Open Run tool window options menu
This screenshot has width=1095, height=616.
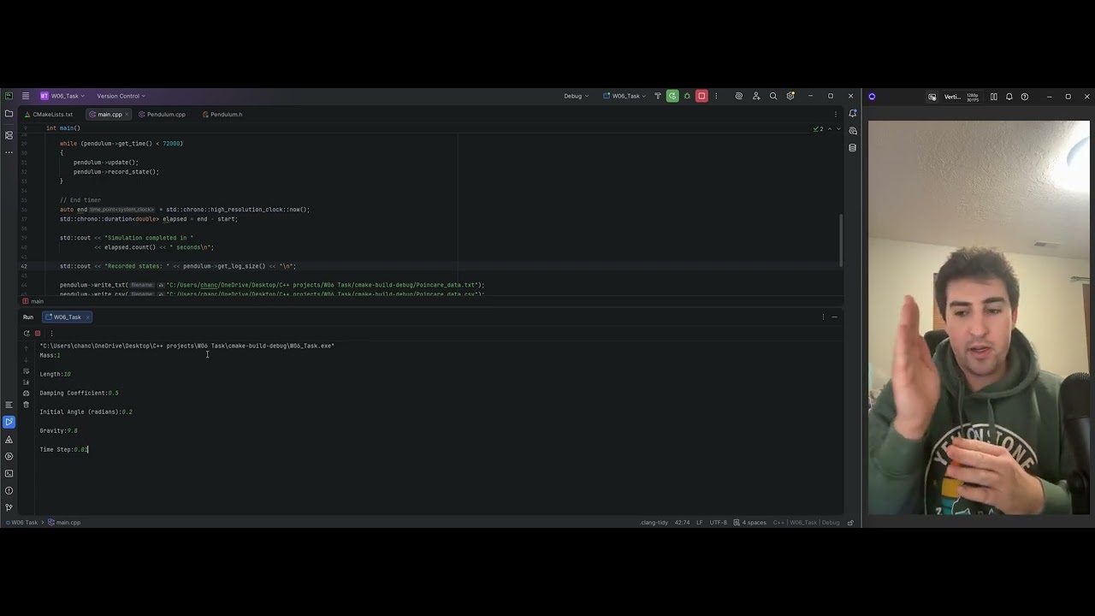[x=823, y=317]
